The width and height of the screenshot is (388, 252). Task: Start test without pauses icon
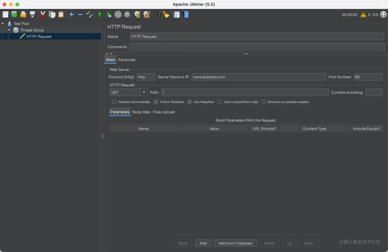pos(109,15)
